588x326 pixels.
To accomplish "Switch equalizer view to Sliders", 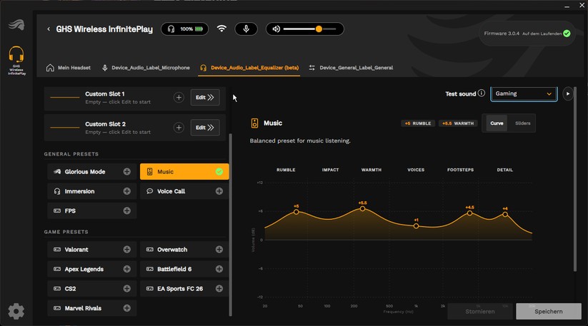I will tap(522, 123).
